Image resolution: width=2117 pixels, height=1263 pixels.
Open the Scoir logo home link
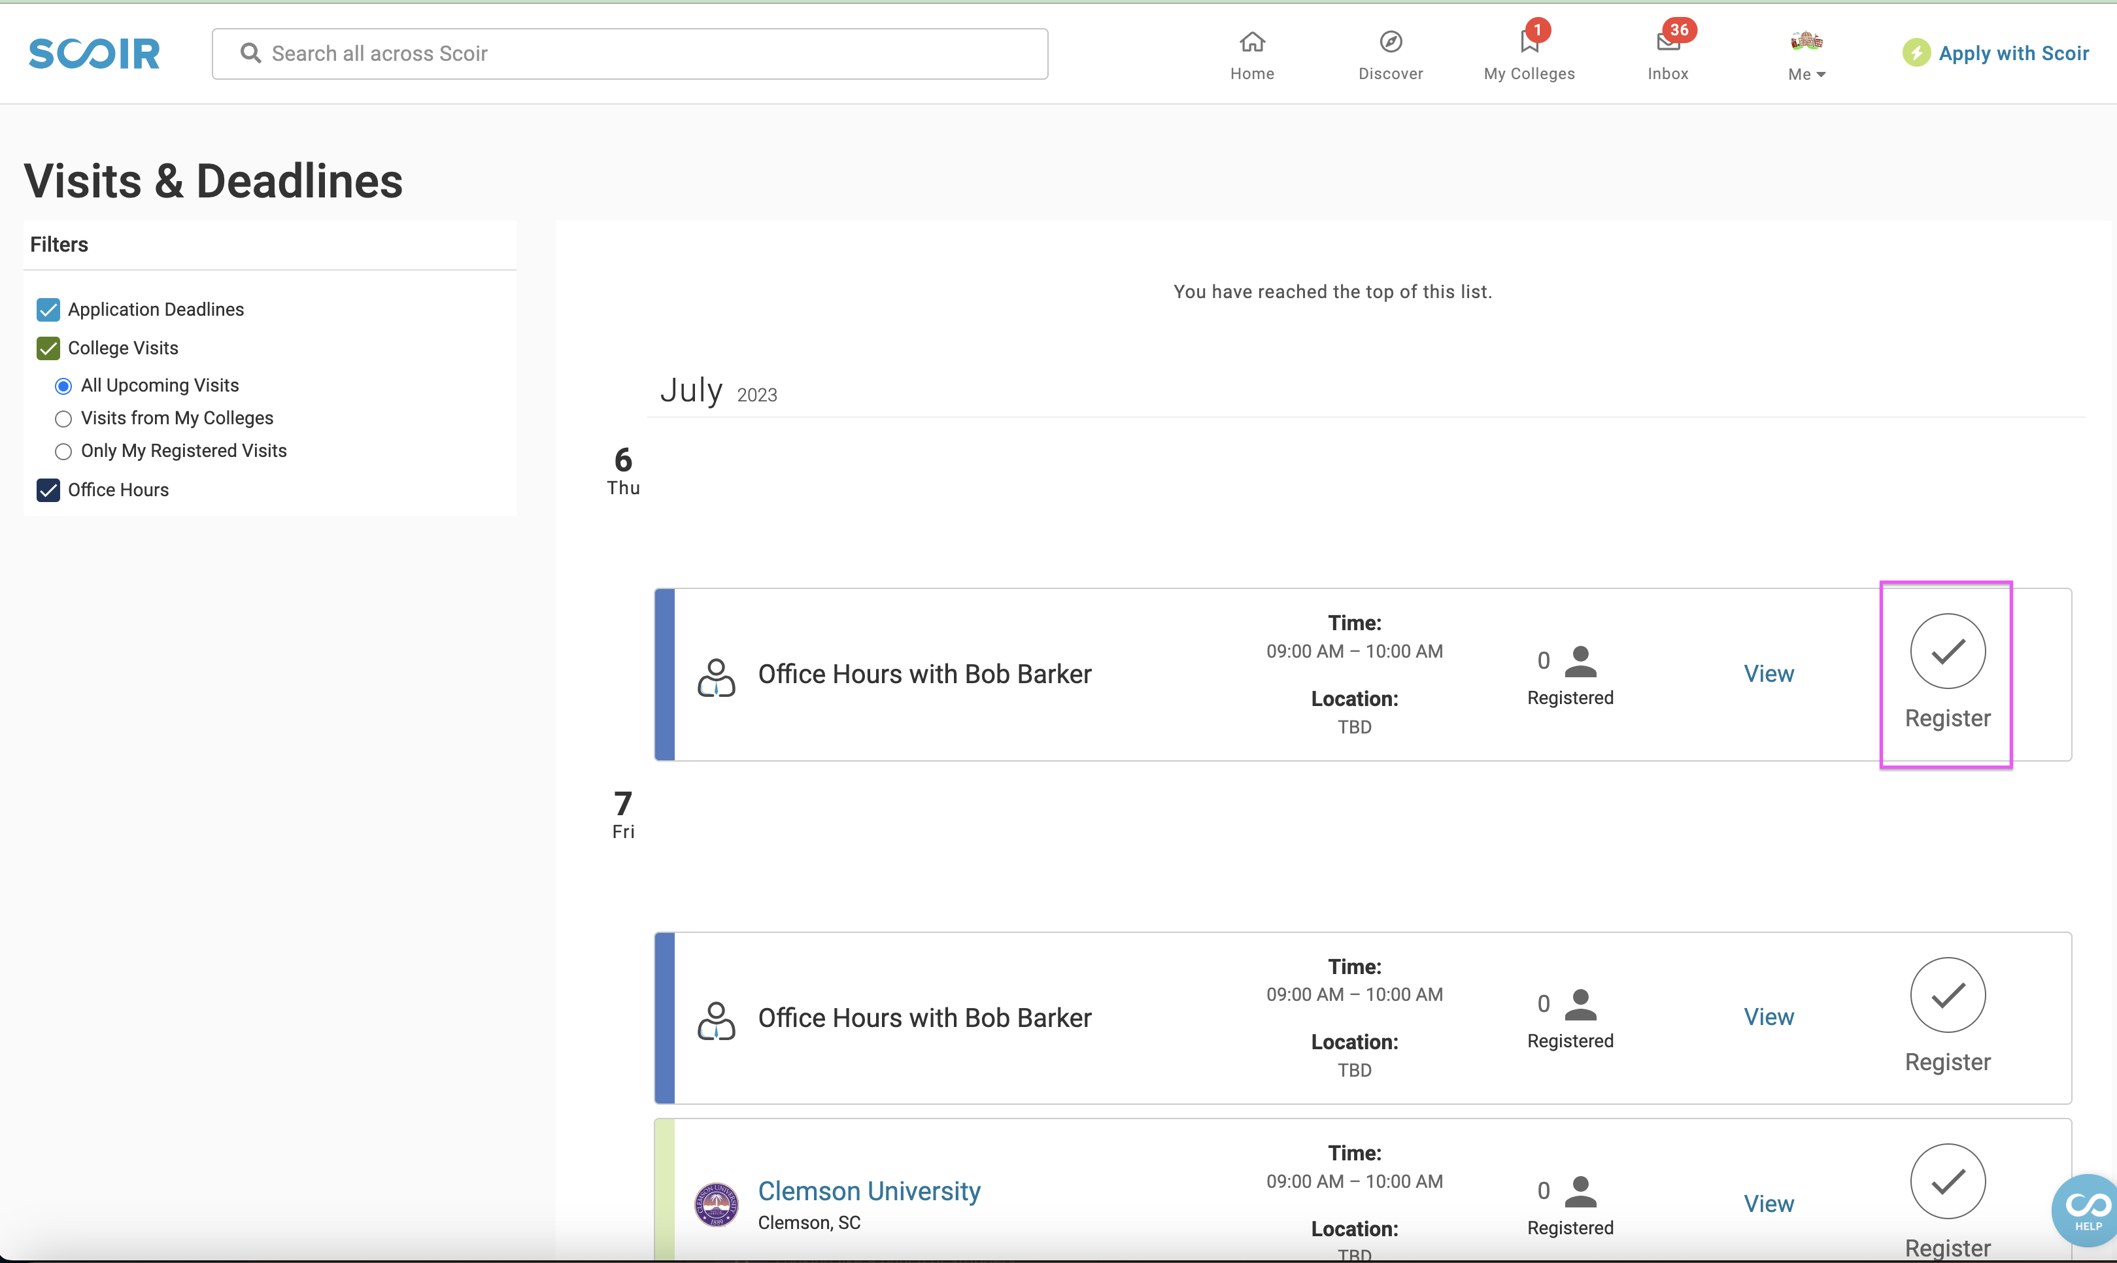(93, 54)
